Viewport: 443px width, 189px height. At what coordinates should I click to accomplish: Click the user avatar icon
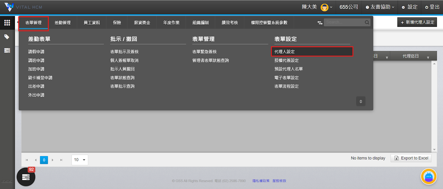tap(324, 7)
